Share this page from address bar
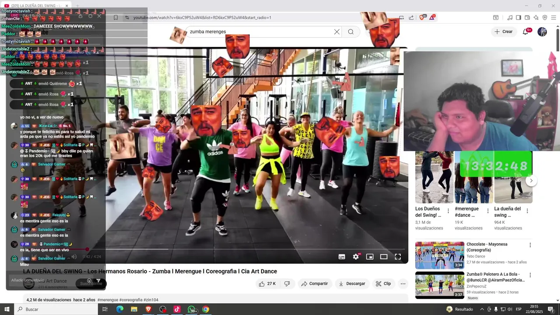Viewport: 560px width, 315px height. (x=411, y=17)
